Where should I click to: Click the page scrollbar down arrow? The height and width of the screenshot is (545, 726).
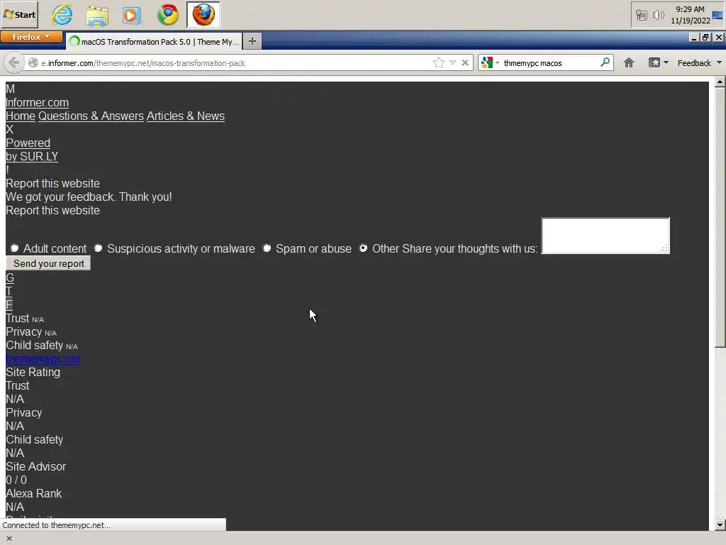[720, 525]
